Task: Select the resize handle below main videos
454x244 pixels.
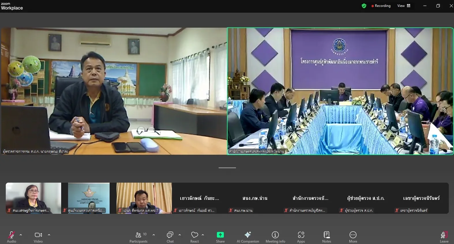Action: (x=227, y=168)
